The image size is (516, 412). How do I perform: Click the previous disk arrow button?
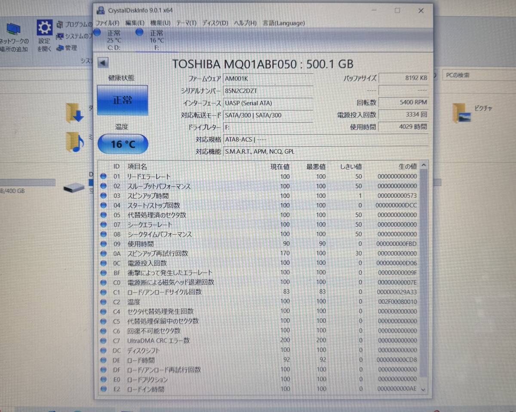(x=103, y=63)
